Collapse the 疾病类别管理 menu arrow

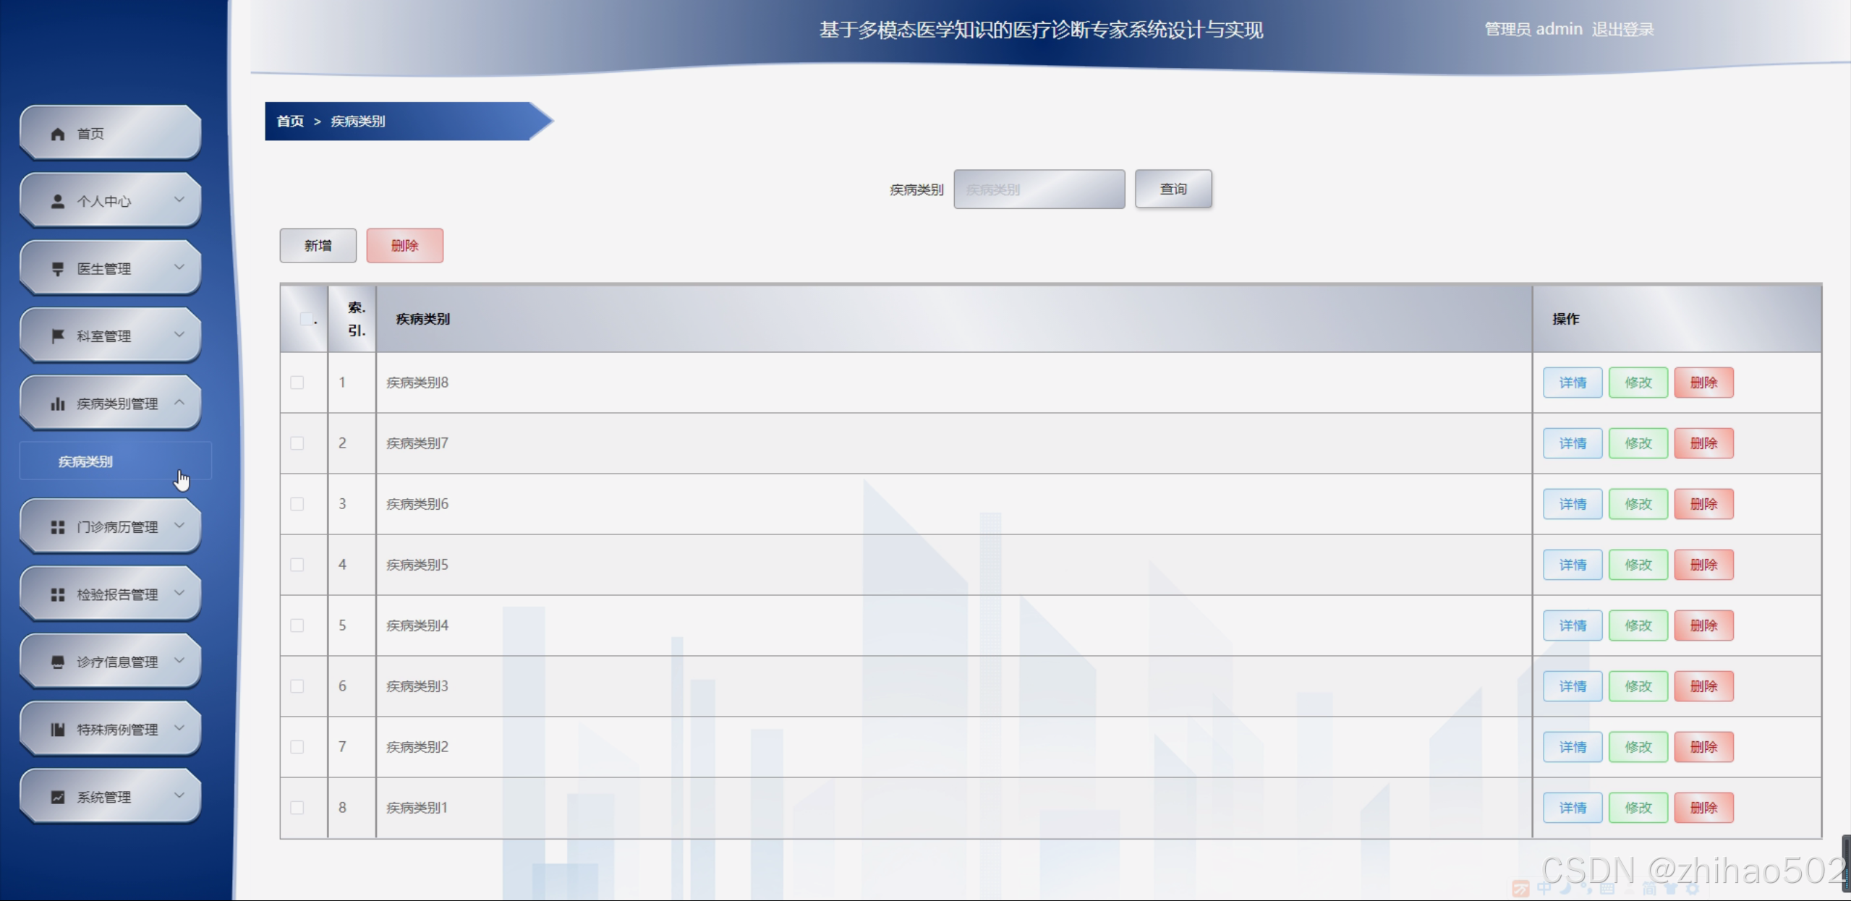click(179, 403)
